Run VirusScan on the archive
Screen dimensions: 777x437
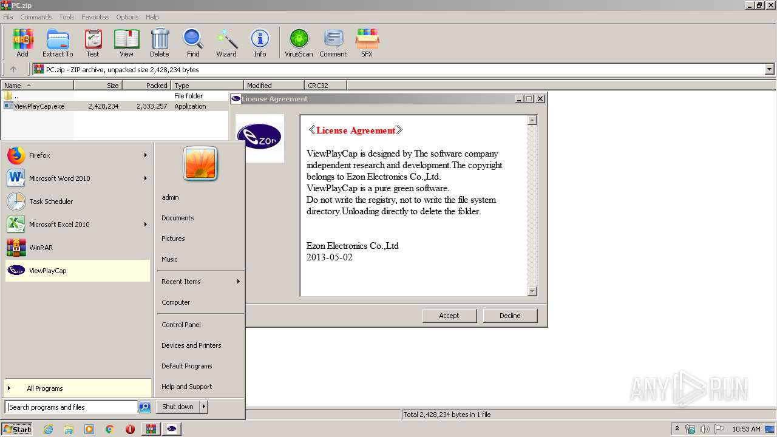point(299,42)
